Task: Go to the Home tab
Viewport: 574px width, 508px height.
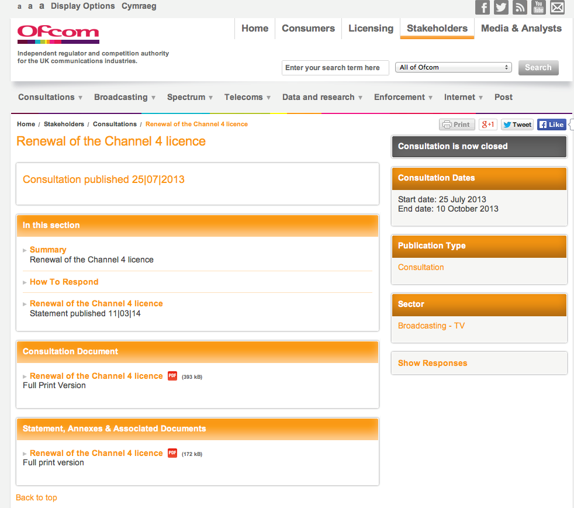Action: click(x=255, y=28)
